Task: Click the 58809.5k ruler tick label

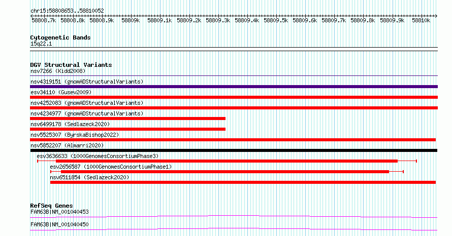Action: (x=276, y=20)
